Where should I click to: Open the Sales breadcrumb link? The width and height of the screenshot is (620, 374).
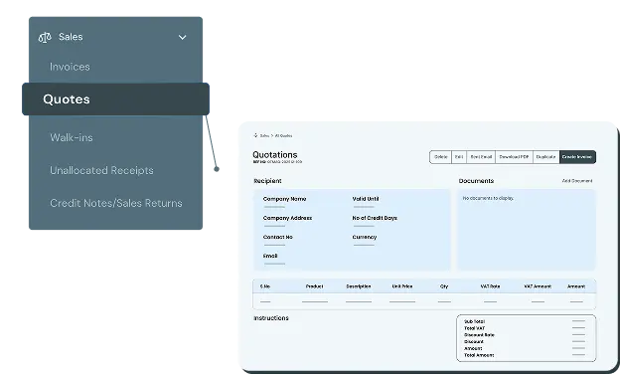coord(264,135)
